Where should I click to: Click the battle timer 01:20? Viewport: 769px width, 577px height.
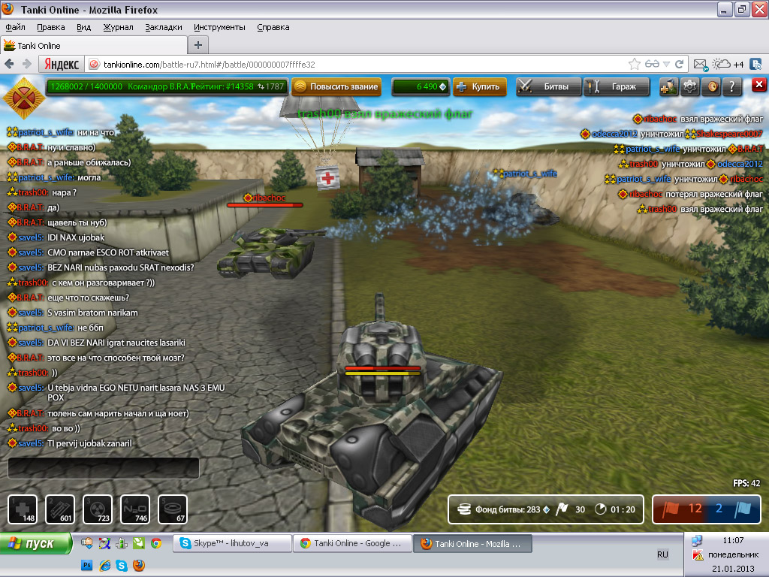coord(615,509)
